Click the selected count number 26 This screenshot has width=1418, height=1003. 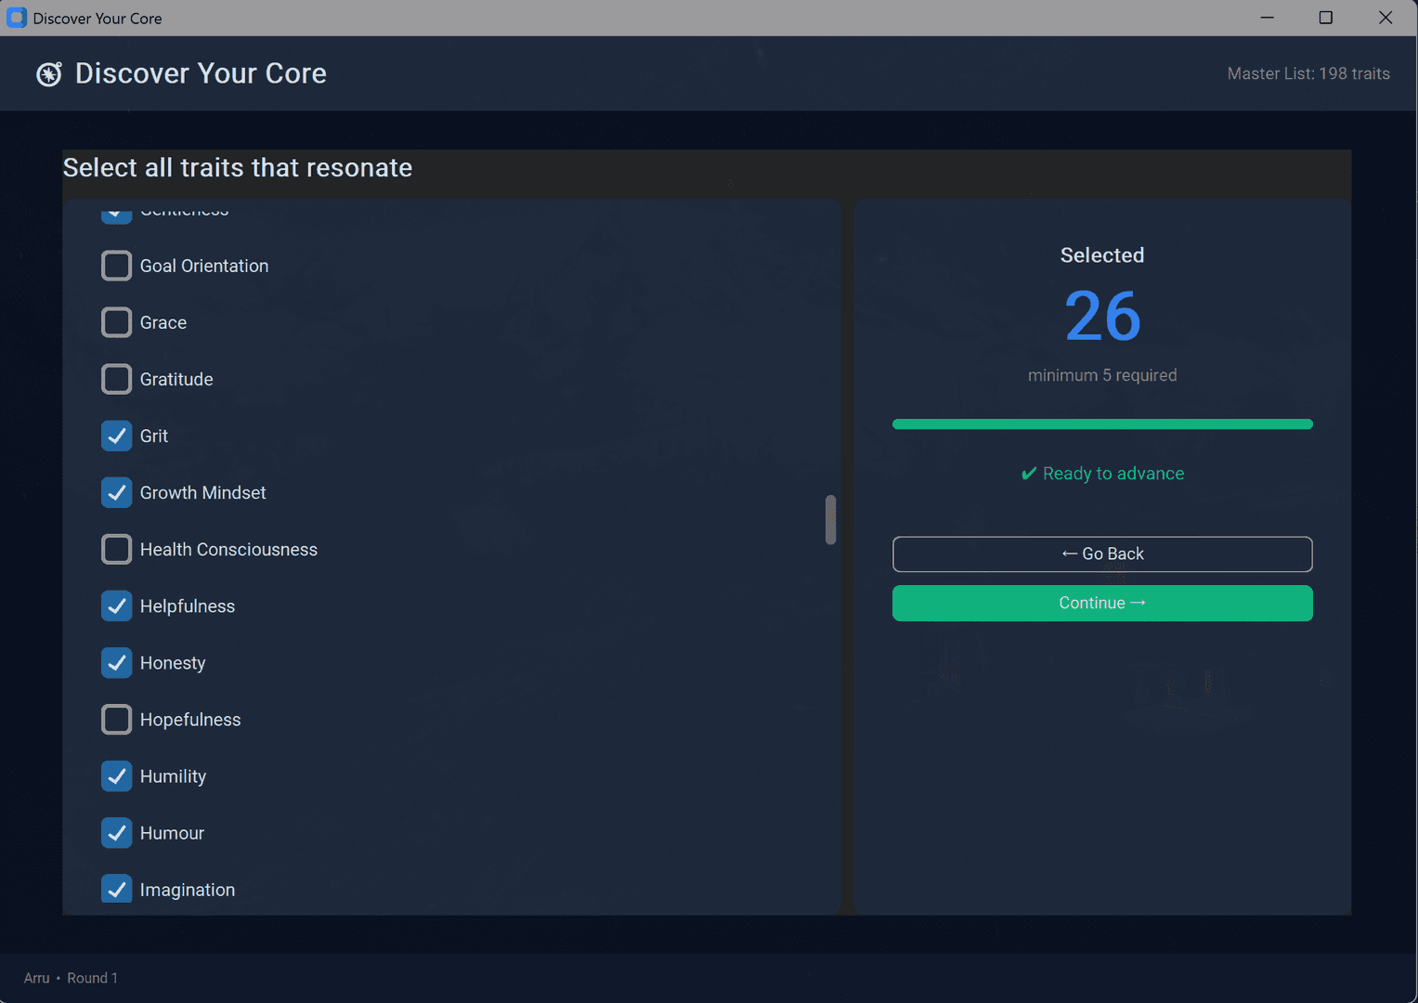(1102, 316)
